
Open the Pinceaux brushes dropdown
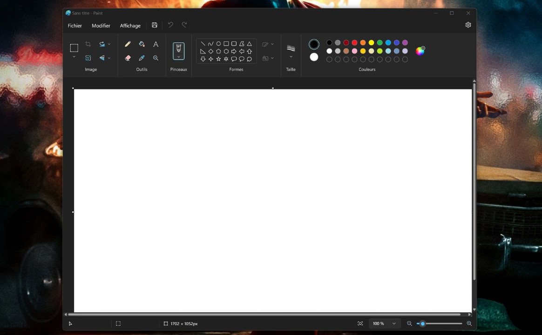pyautogui.click(x=179, y=57)
